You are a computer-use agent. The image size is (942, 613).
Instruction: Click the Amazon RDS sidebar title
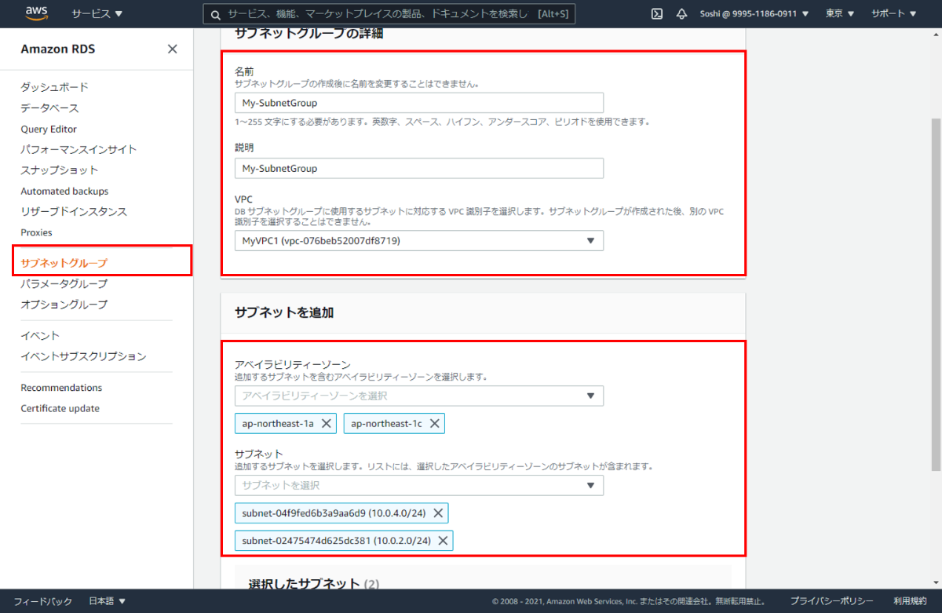click(x=58, y=49)
